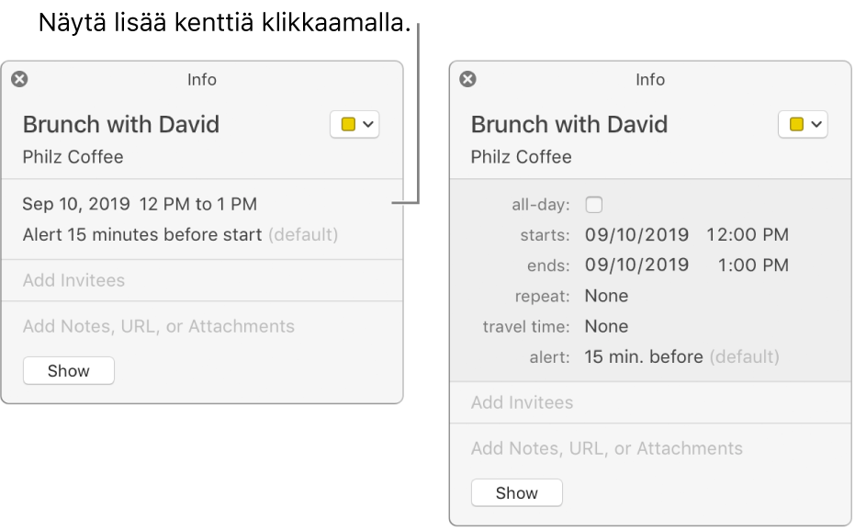Image resolution: width=855 pixels, height=530 pixels.
Task: Click yellow color swatch in right popover
Action: click(x=796, y=124)
